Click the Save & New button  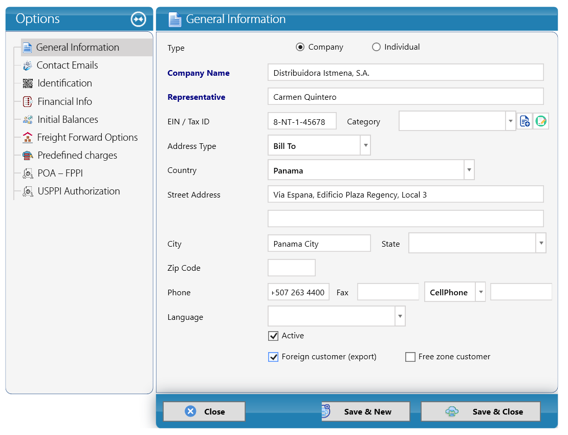(365, 411)
